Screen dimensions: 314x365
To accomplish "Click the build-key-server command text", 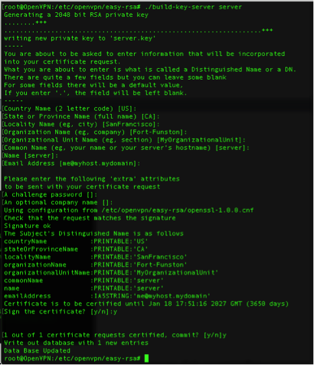I will point(193,7).
